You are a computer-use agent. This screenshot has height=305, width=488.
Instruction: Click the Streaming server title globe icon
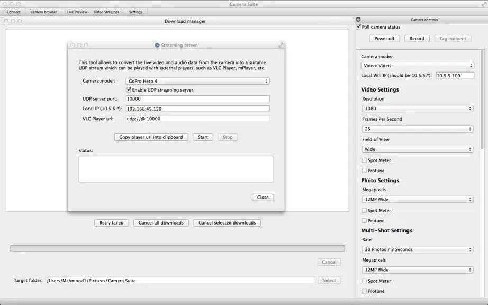[x=157, y=45]
